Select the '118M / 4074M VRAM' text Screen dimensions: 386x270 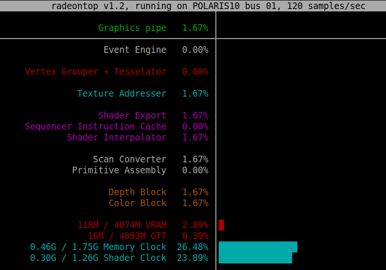(x=122, y=225)
